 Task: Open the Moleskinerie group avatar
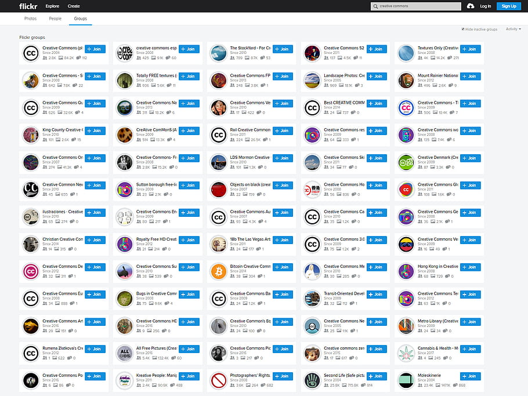coord(406,380)
